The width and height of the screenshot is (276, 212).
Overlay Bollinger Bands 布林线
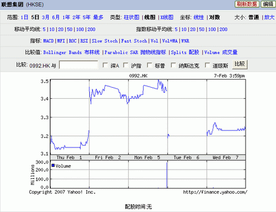(x=71, y=52)
